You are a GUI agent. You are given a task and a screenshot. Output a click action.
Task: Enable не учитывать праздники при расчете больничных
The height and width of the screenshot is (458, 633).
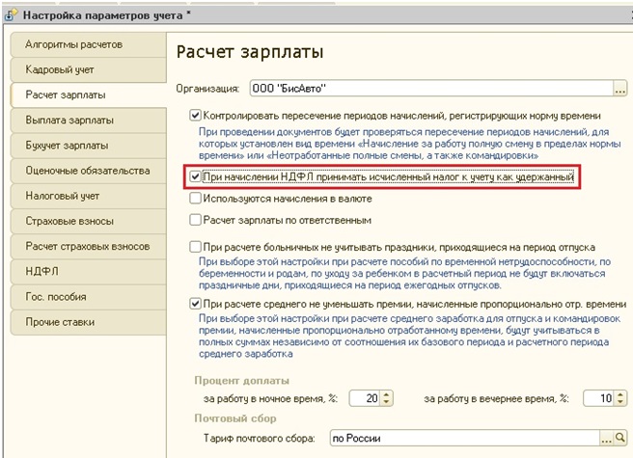point(195,247)
